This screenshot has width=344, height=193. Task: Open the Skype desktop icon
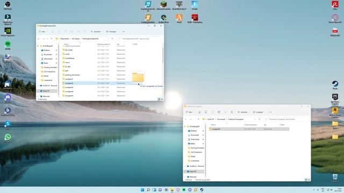pyautogui.click(x=8, y=124)
